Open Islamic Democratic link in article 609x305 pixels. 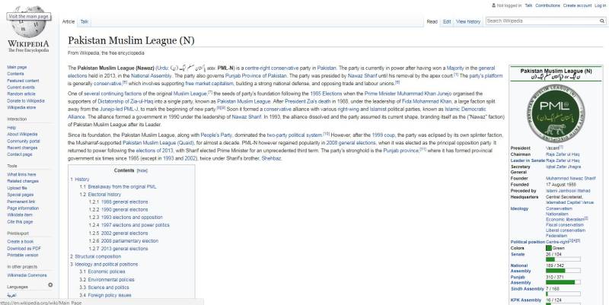click(x=465, y=110)
